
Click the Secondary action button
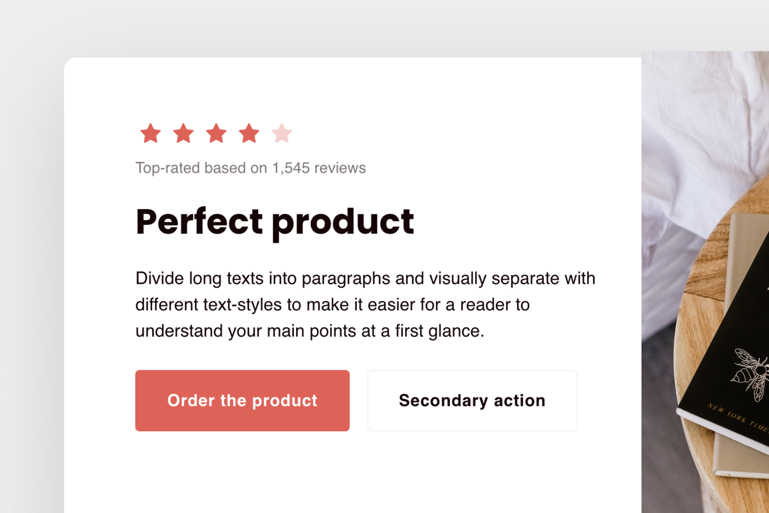point(472,400)
